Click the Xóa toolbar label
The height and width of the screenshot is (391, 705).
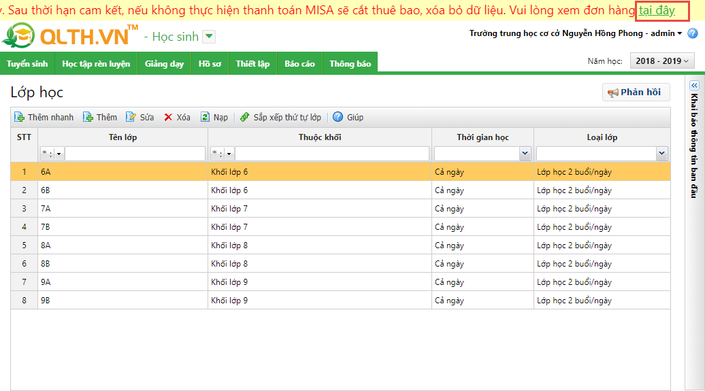[183, 117]
